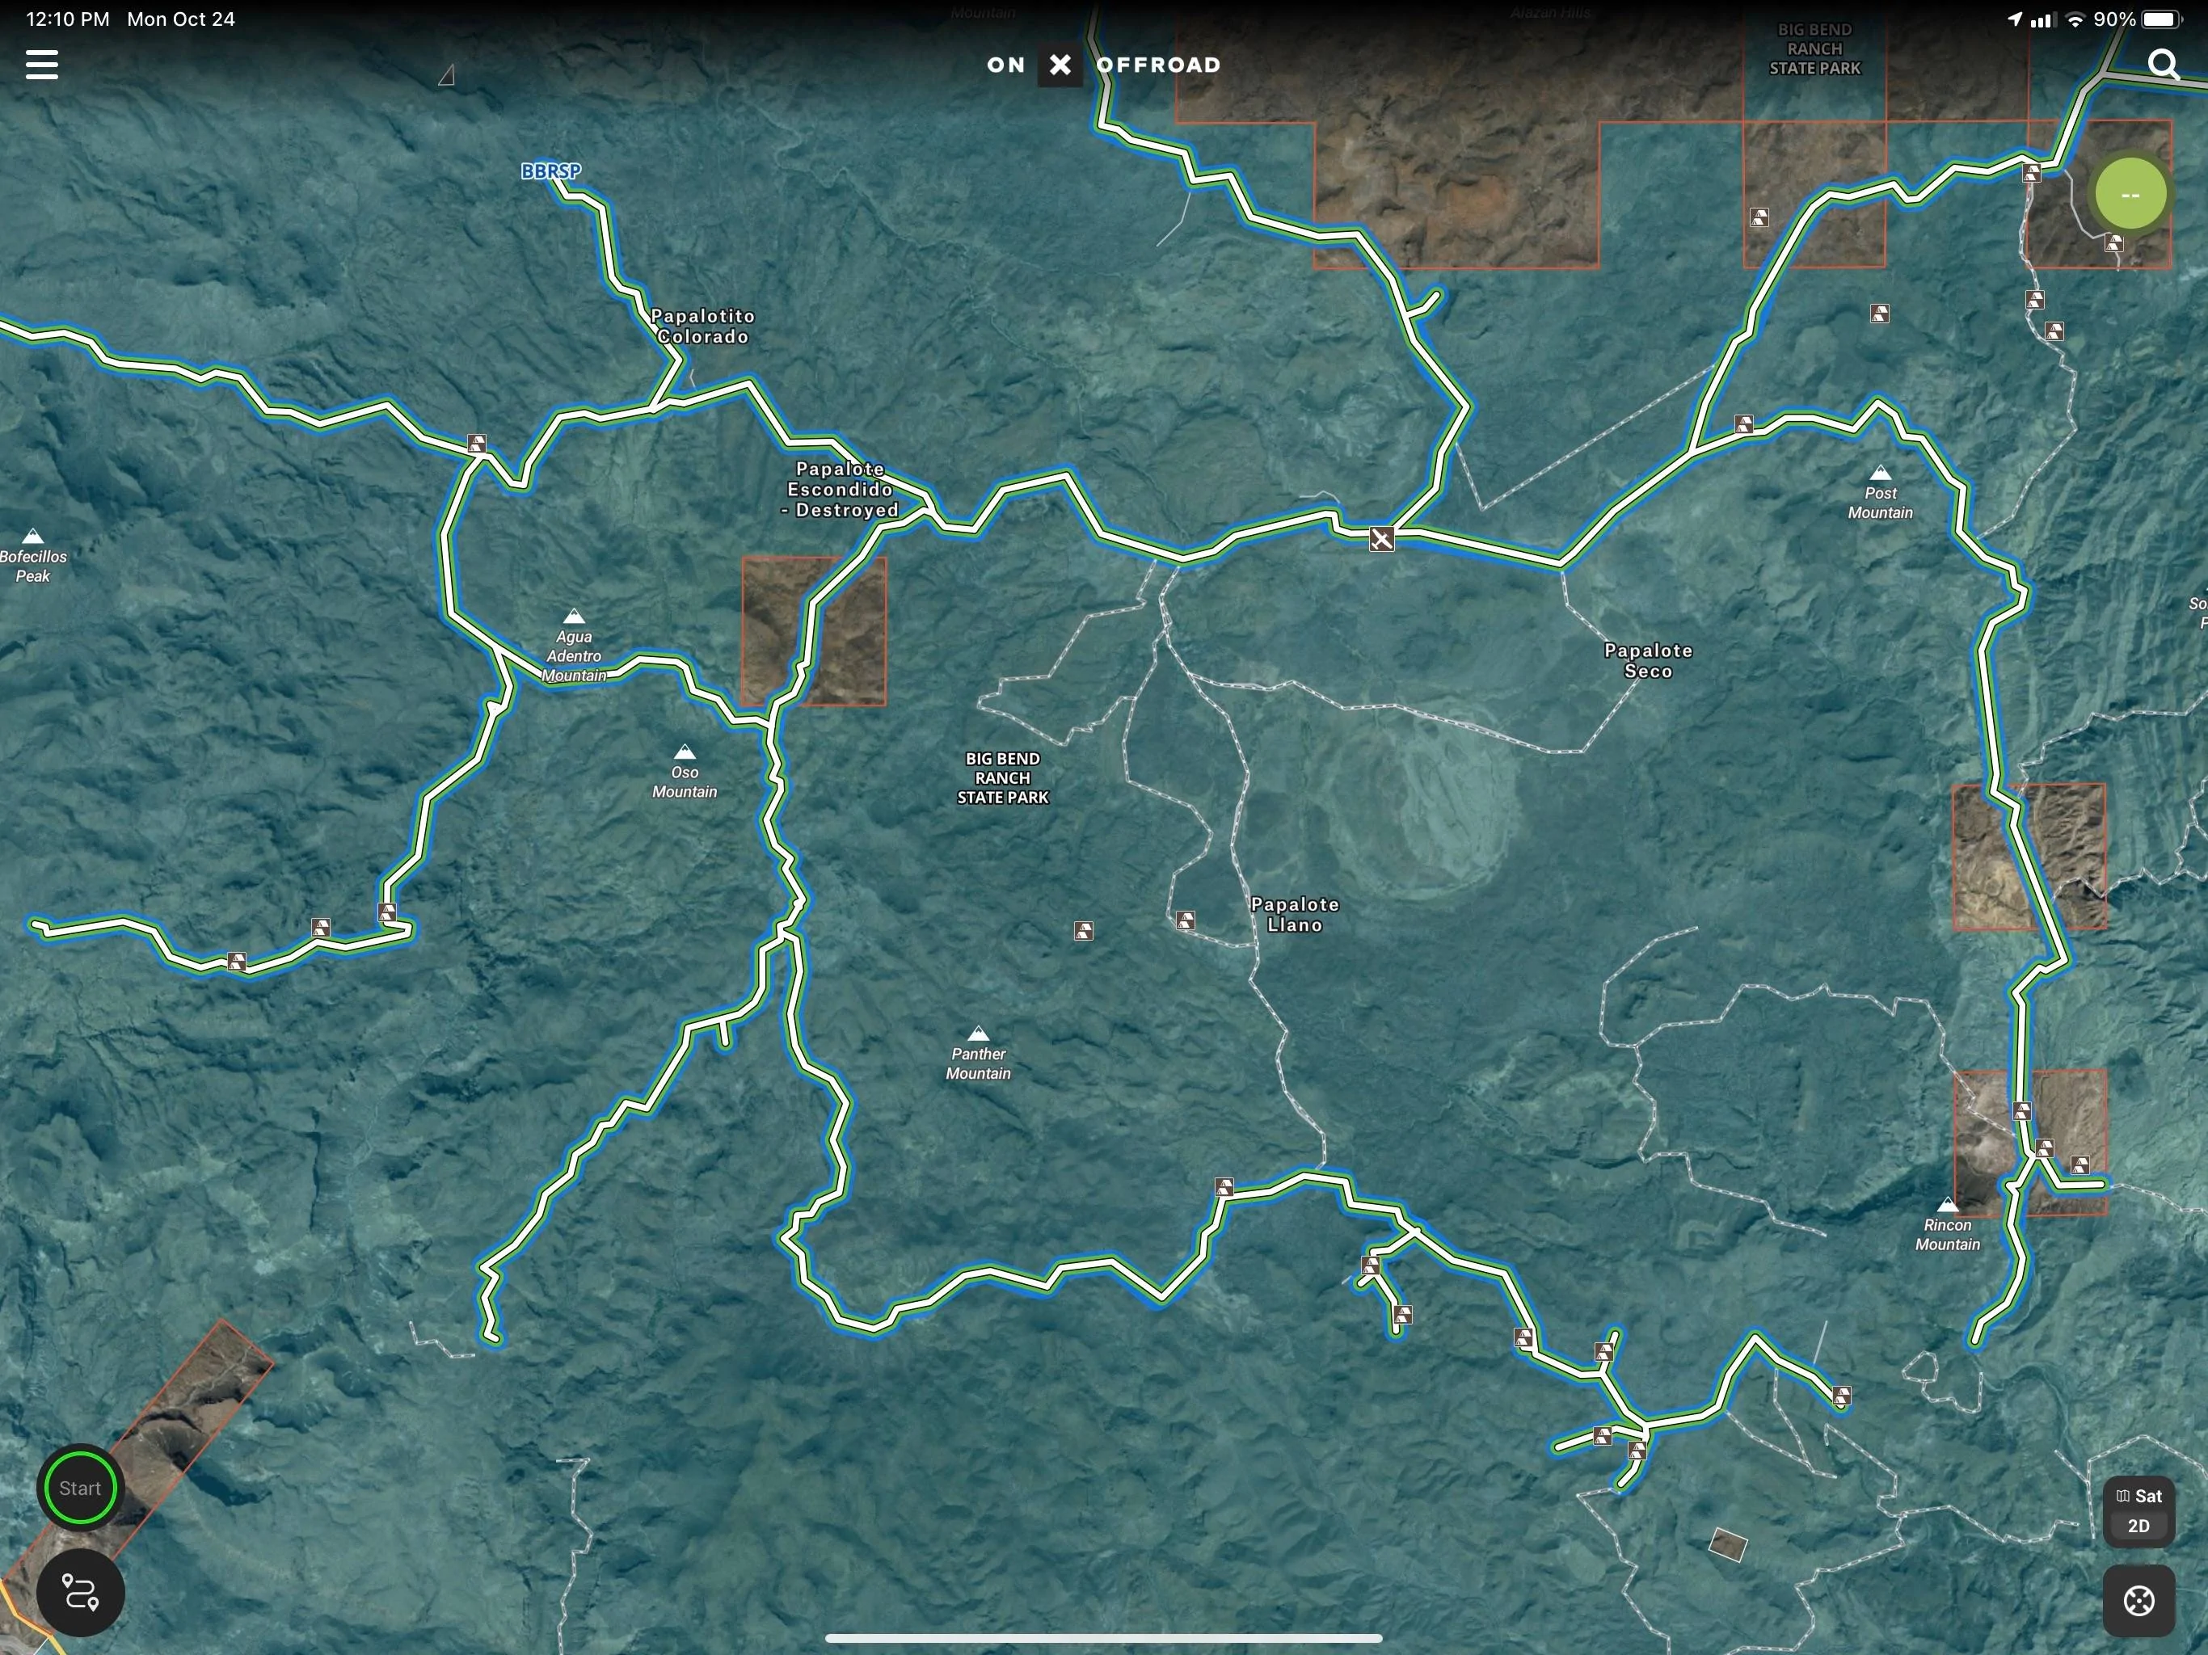Screen dimensions: 2208x1655
Task: Switch the Sat 2D basemap selector
Action: coord(2138,1510)
